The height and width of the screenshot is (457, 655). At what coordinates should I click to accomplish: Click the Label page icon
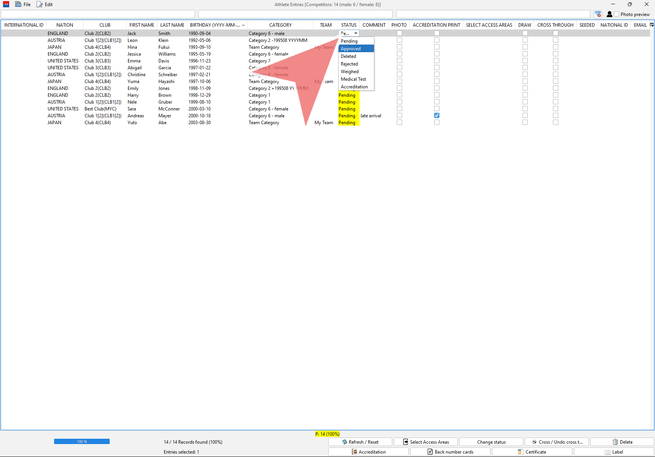click(x=608, y=452)
